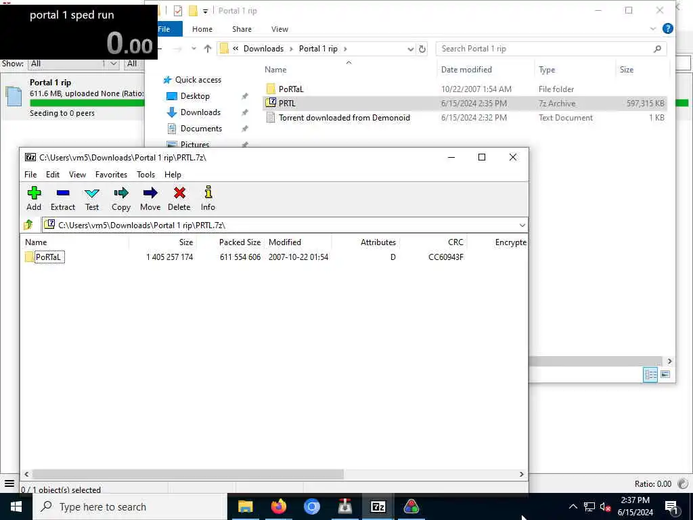This screenshot has height=520, width=693.
Task: Refresh the Explorer folder view
Action: [422, 49]
